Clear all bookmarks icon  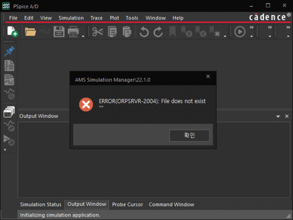pos(215,31)
